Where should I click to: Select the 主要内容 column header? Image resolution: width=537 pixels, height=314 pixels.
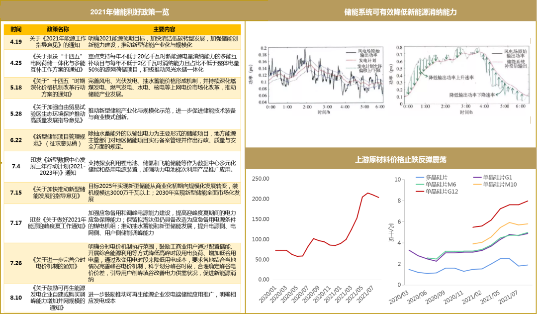[164, 29]
